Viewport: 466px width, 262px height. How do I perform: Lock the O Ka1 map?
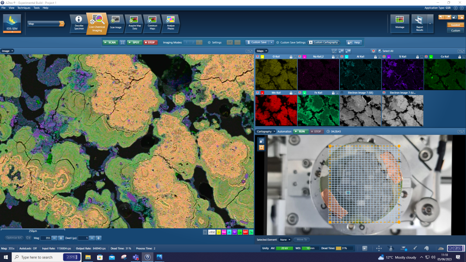291,56
